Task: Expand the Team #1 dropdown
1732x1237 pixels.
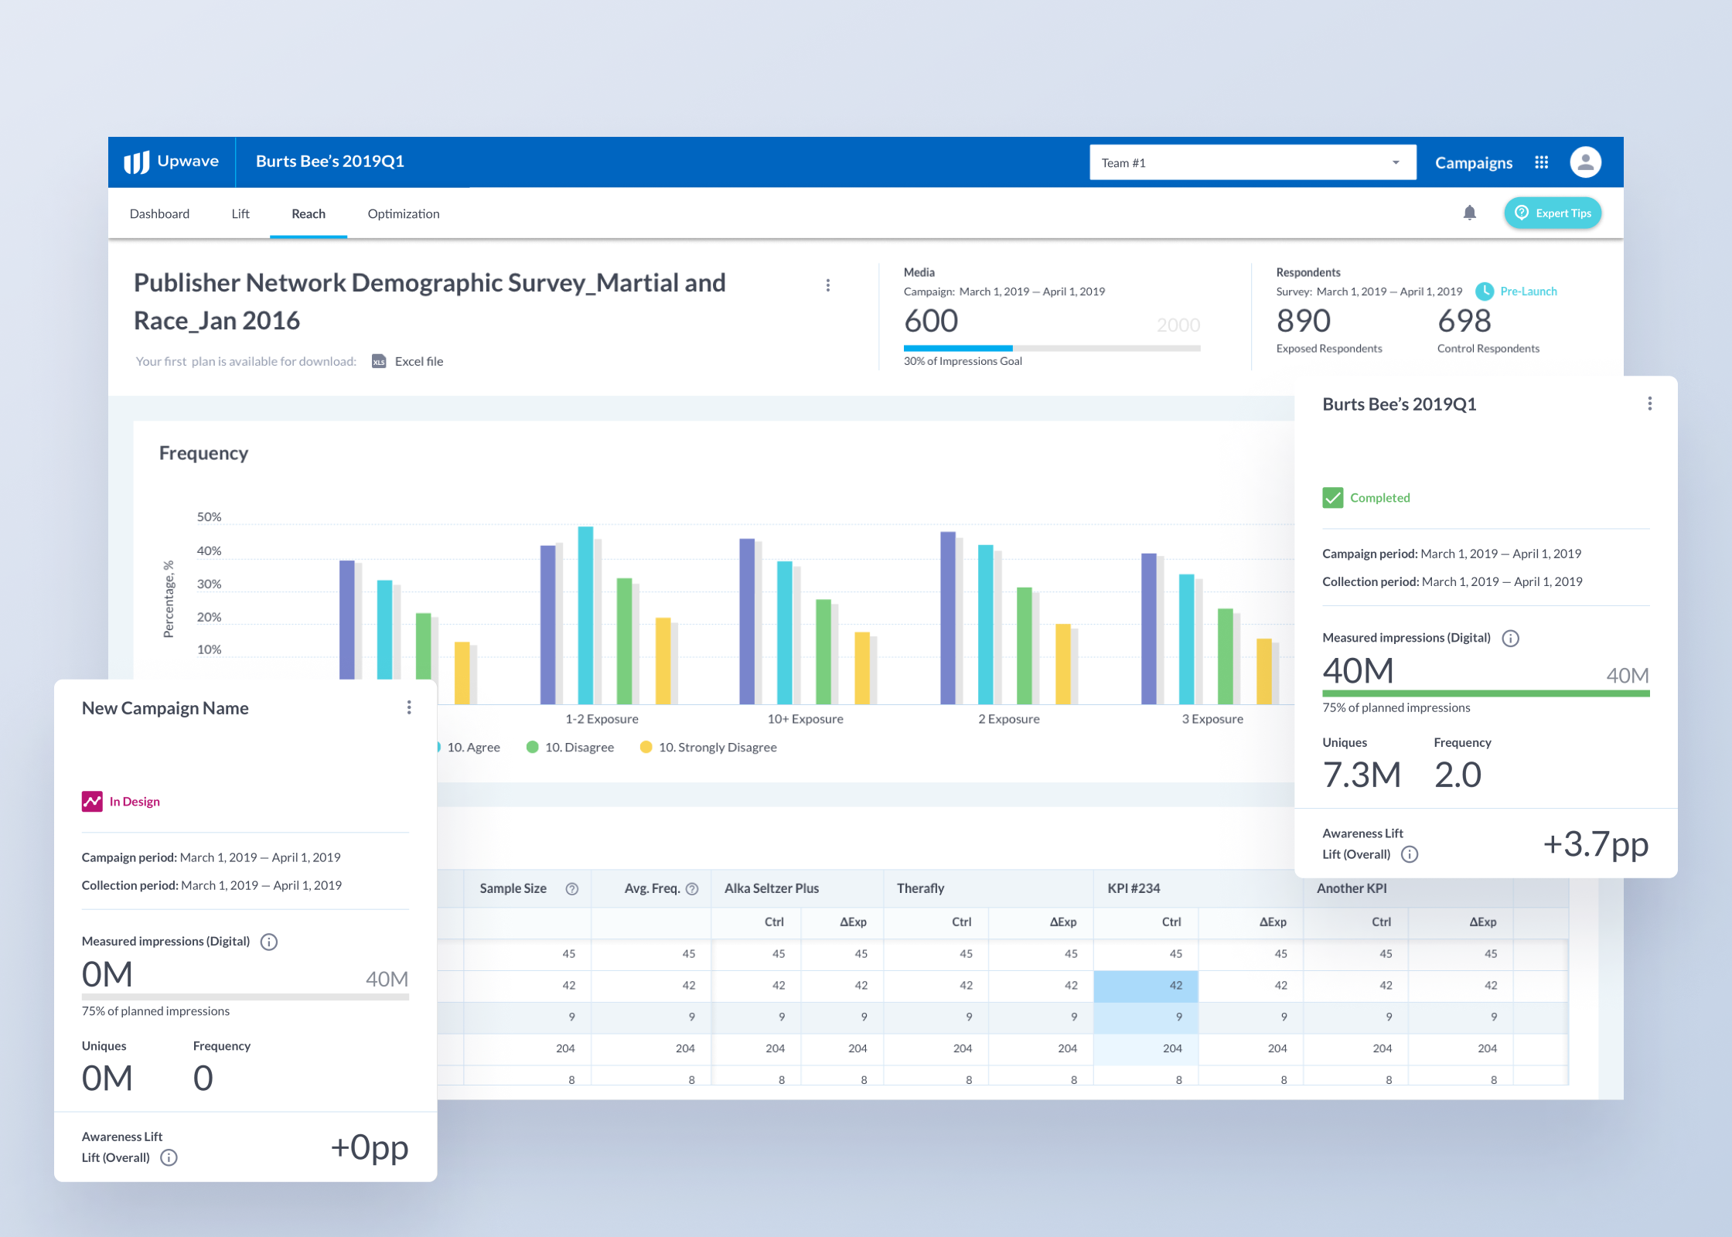Action: 1252,162
